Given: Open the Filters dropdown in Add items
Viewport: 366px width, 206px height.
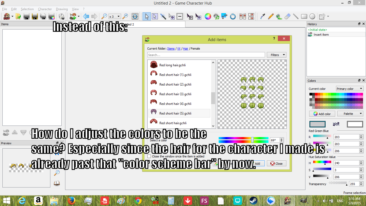Looking at the screenshot, I should [x=277, y=55].
